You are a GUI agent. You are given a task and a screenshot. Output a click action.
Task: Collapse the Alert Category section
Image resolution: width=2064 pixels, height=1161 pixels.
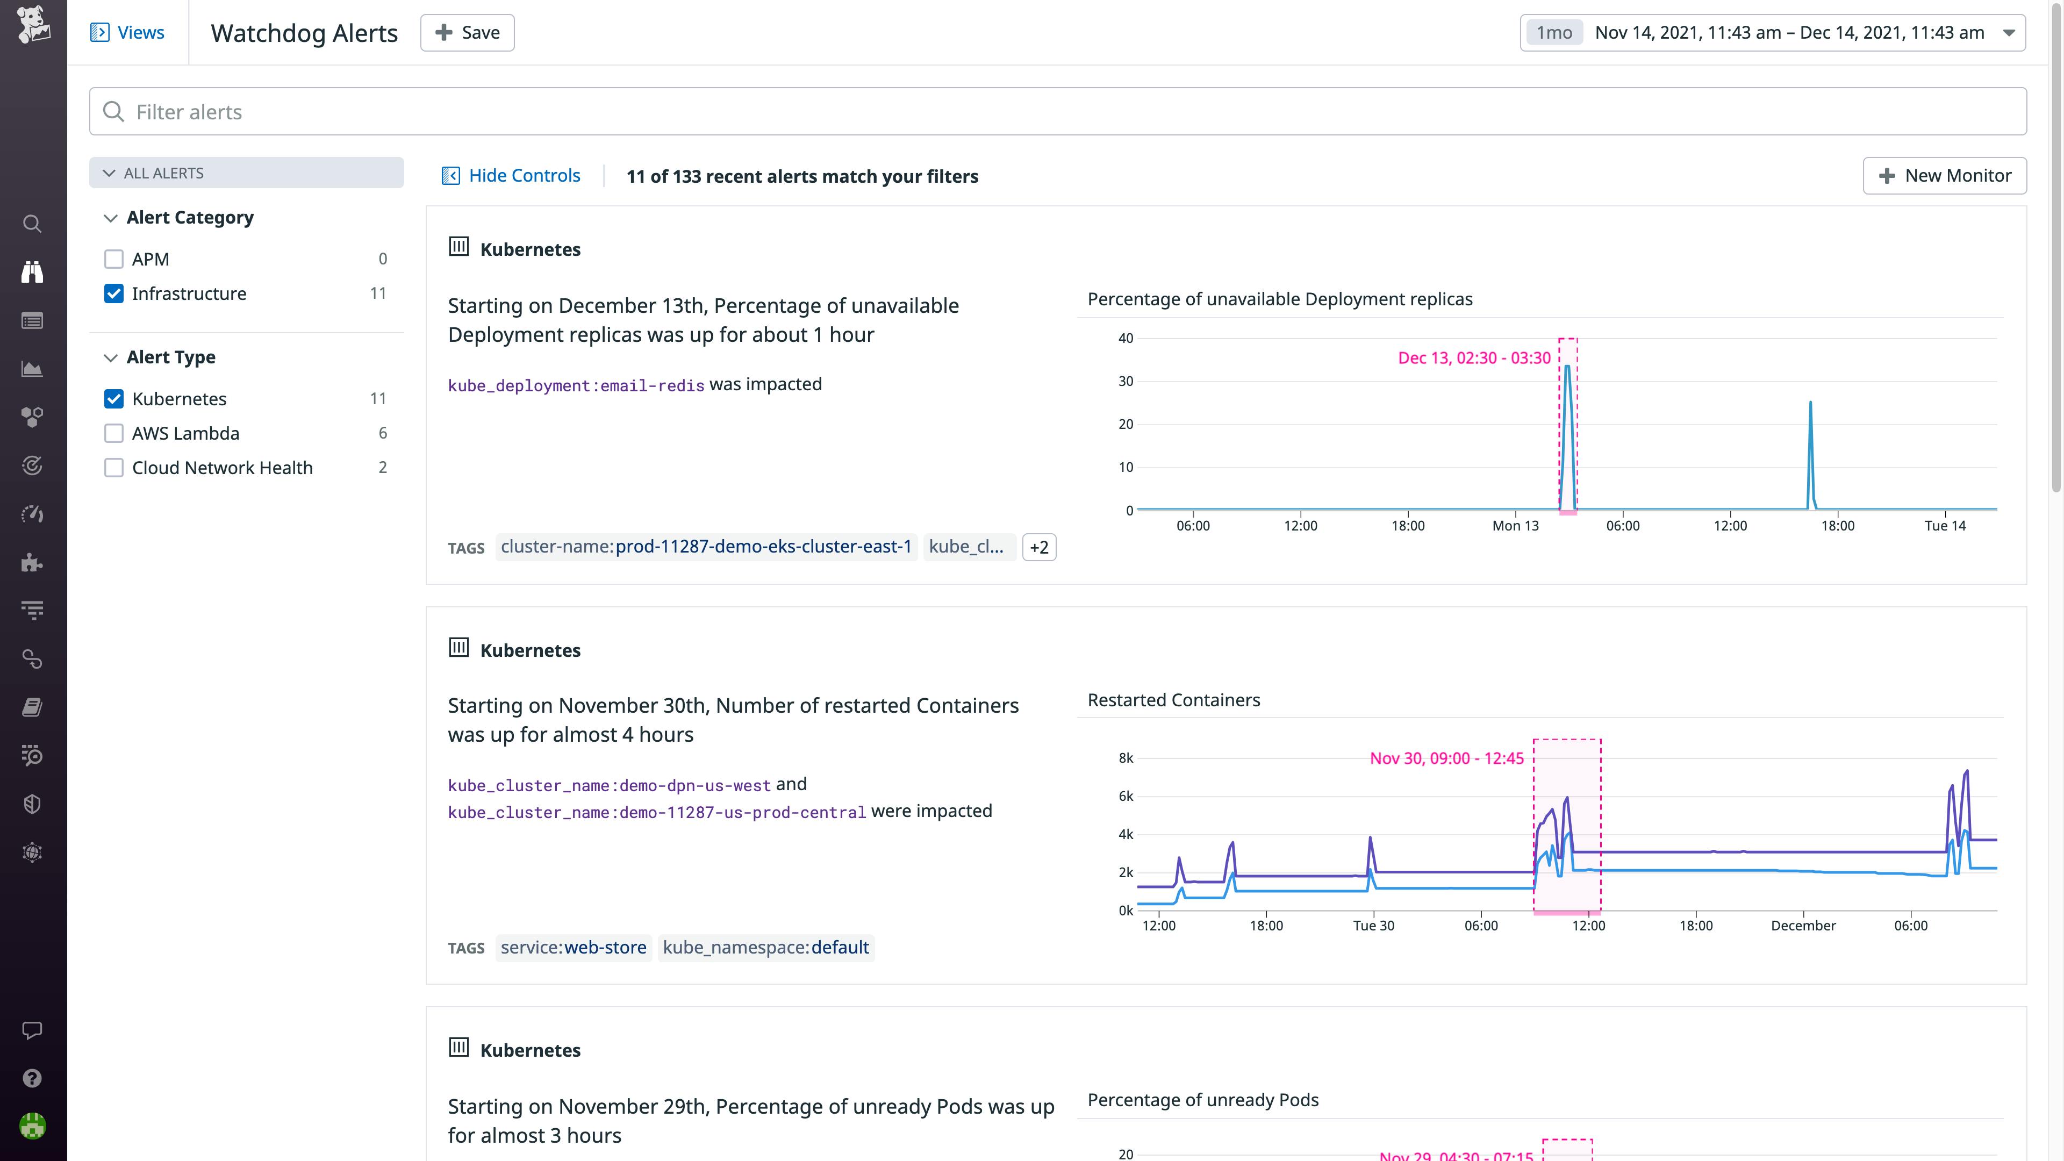pyautogui.click(x=110, y=217)
